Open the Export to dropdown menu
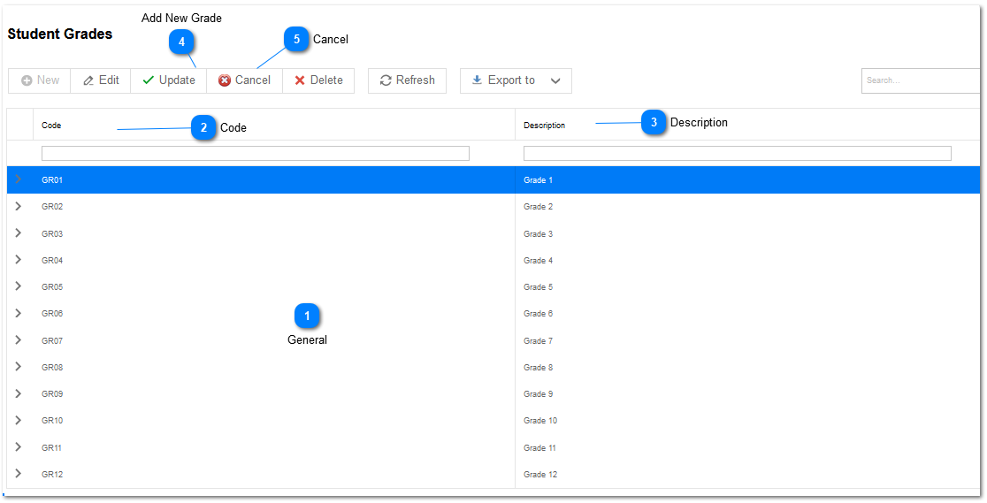Screen dimensions: 987x503 click(x=516, y=80)
